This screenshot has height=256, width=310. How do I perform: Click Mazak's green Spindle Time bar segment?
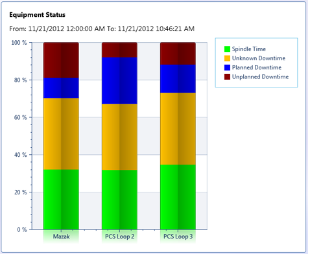point(61,200)
